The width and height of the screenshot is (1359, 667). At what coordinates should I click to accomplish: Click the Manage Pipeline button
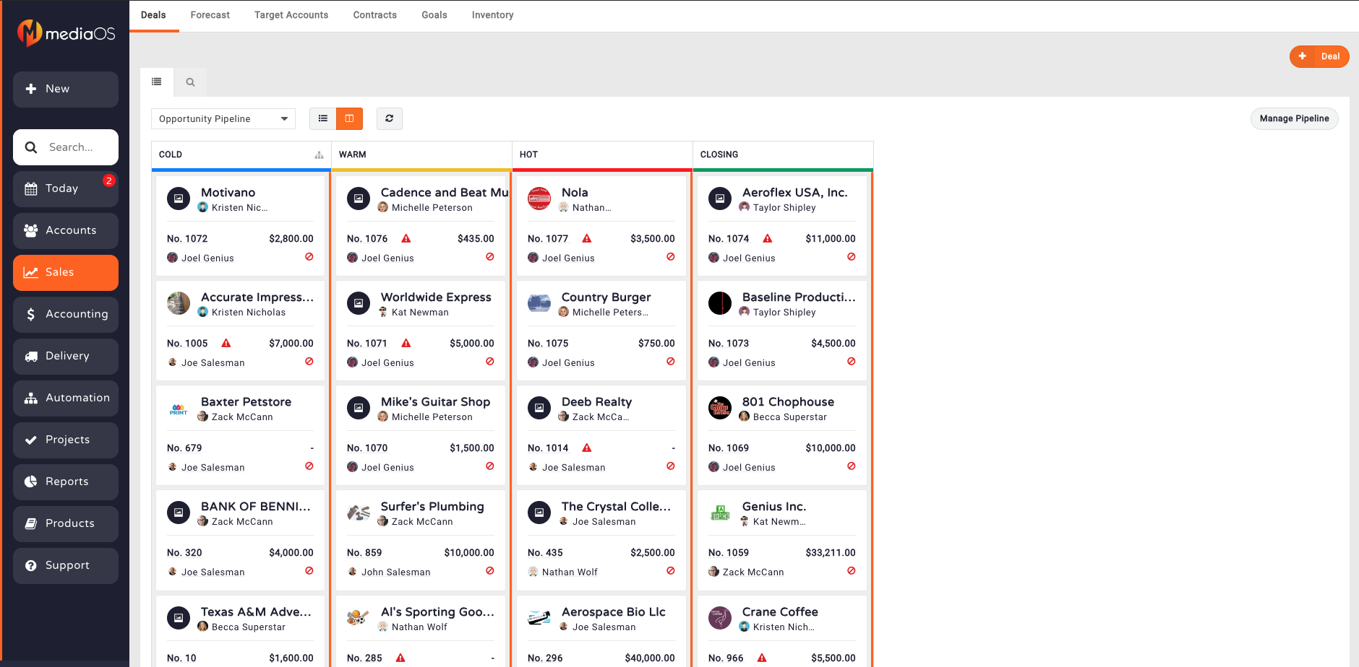tap(1294, 118)
